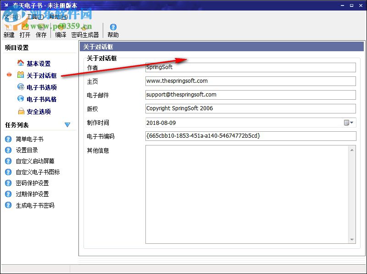Viewport: 367px width, 274px height.
Task: Select 电子书选项 in project settings
Action: click(x=42, y=87)
